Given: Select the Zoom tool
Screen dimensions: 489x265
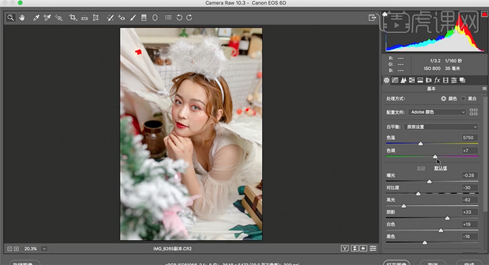Looking at the screenshot, I should click(x=10, y=18).
